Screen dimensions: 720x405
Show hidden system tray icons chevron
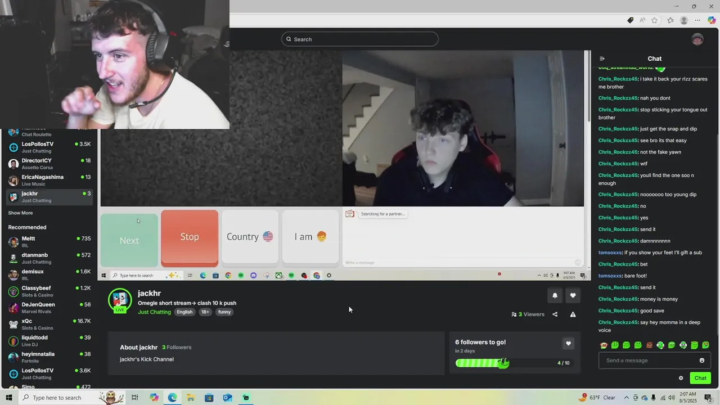[626, 398]
